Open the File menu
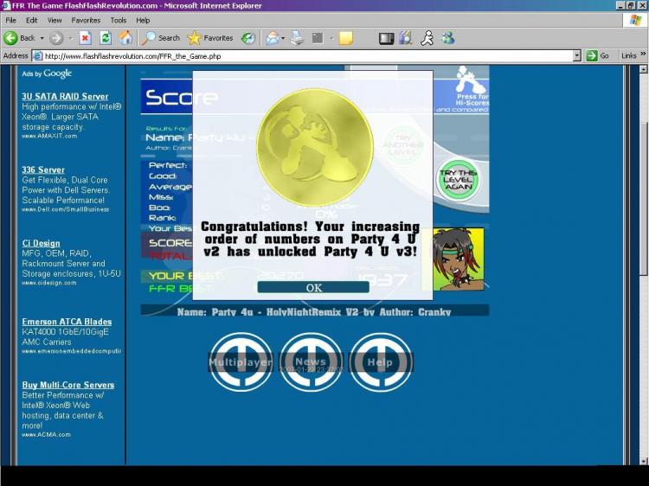This screenshot has height=486, width=649. (10, 20)
